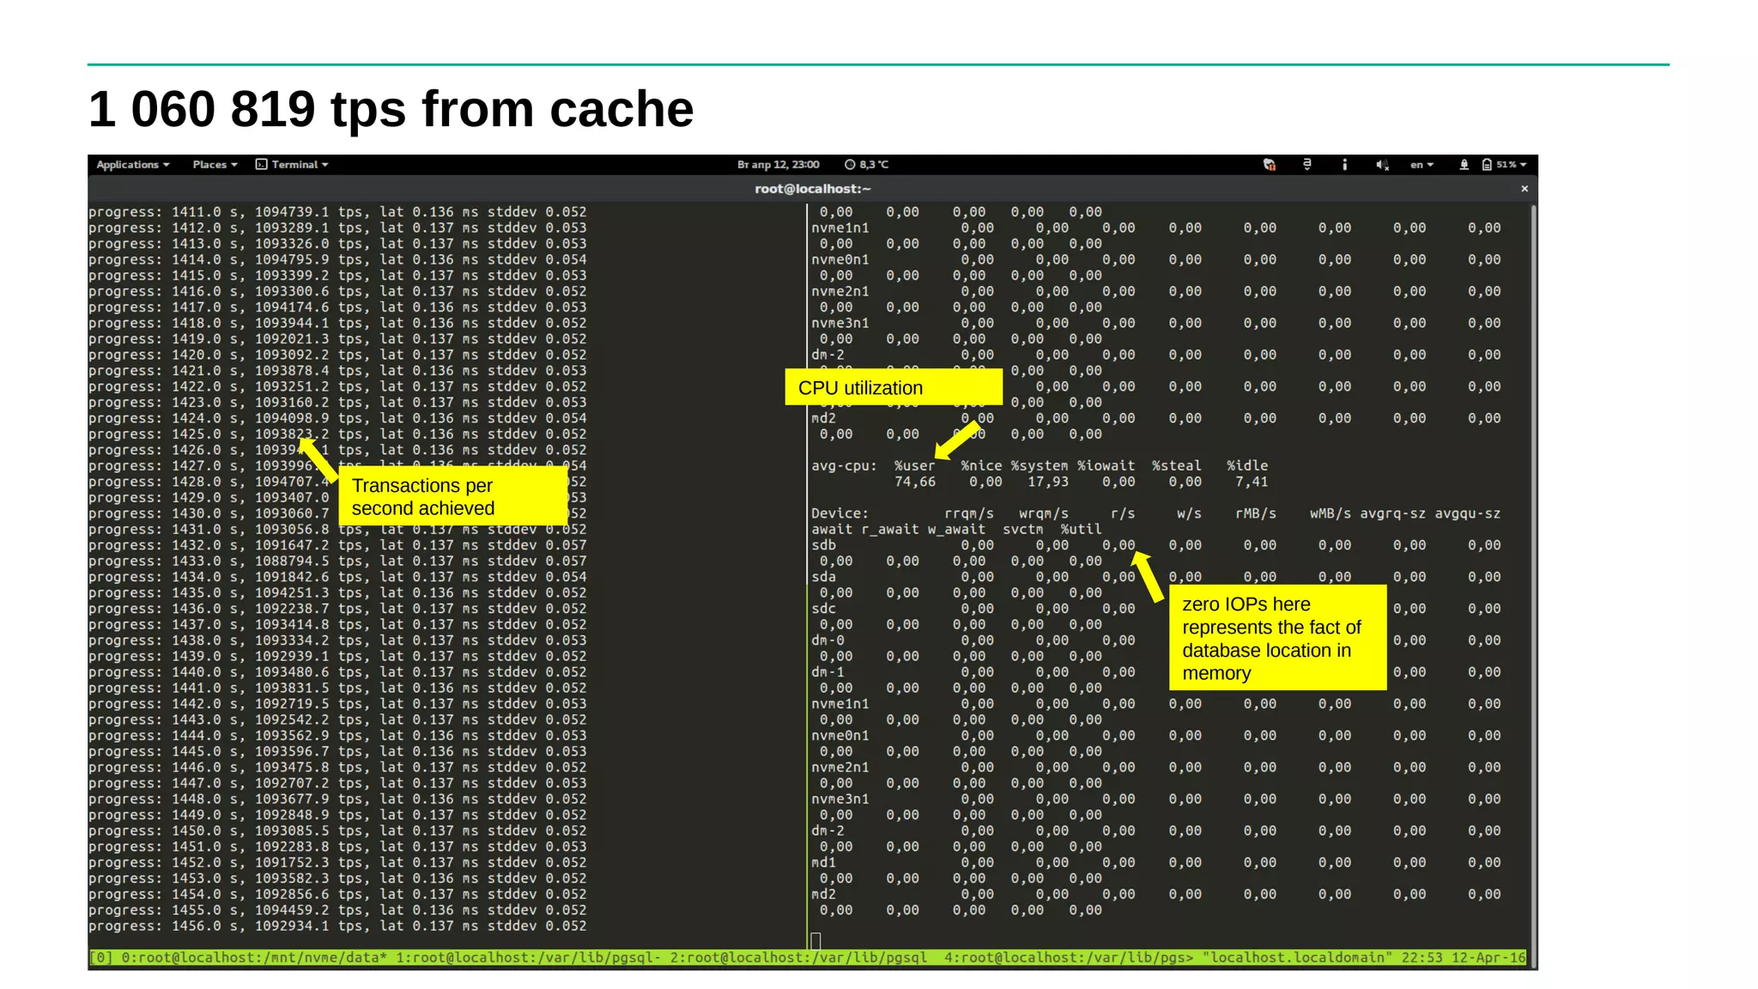Click the %util column header
Viewport: 1758px width, 989px height.
click(x=1082, y=530)
